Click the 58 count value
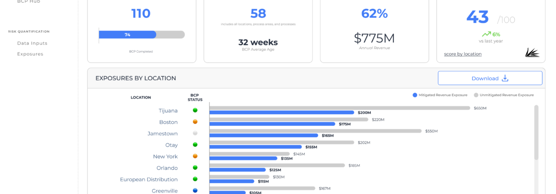The image size is (556, 194). click(x=258, y=14)
